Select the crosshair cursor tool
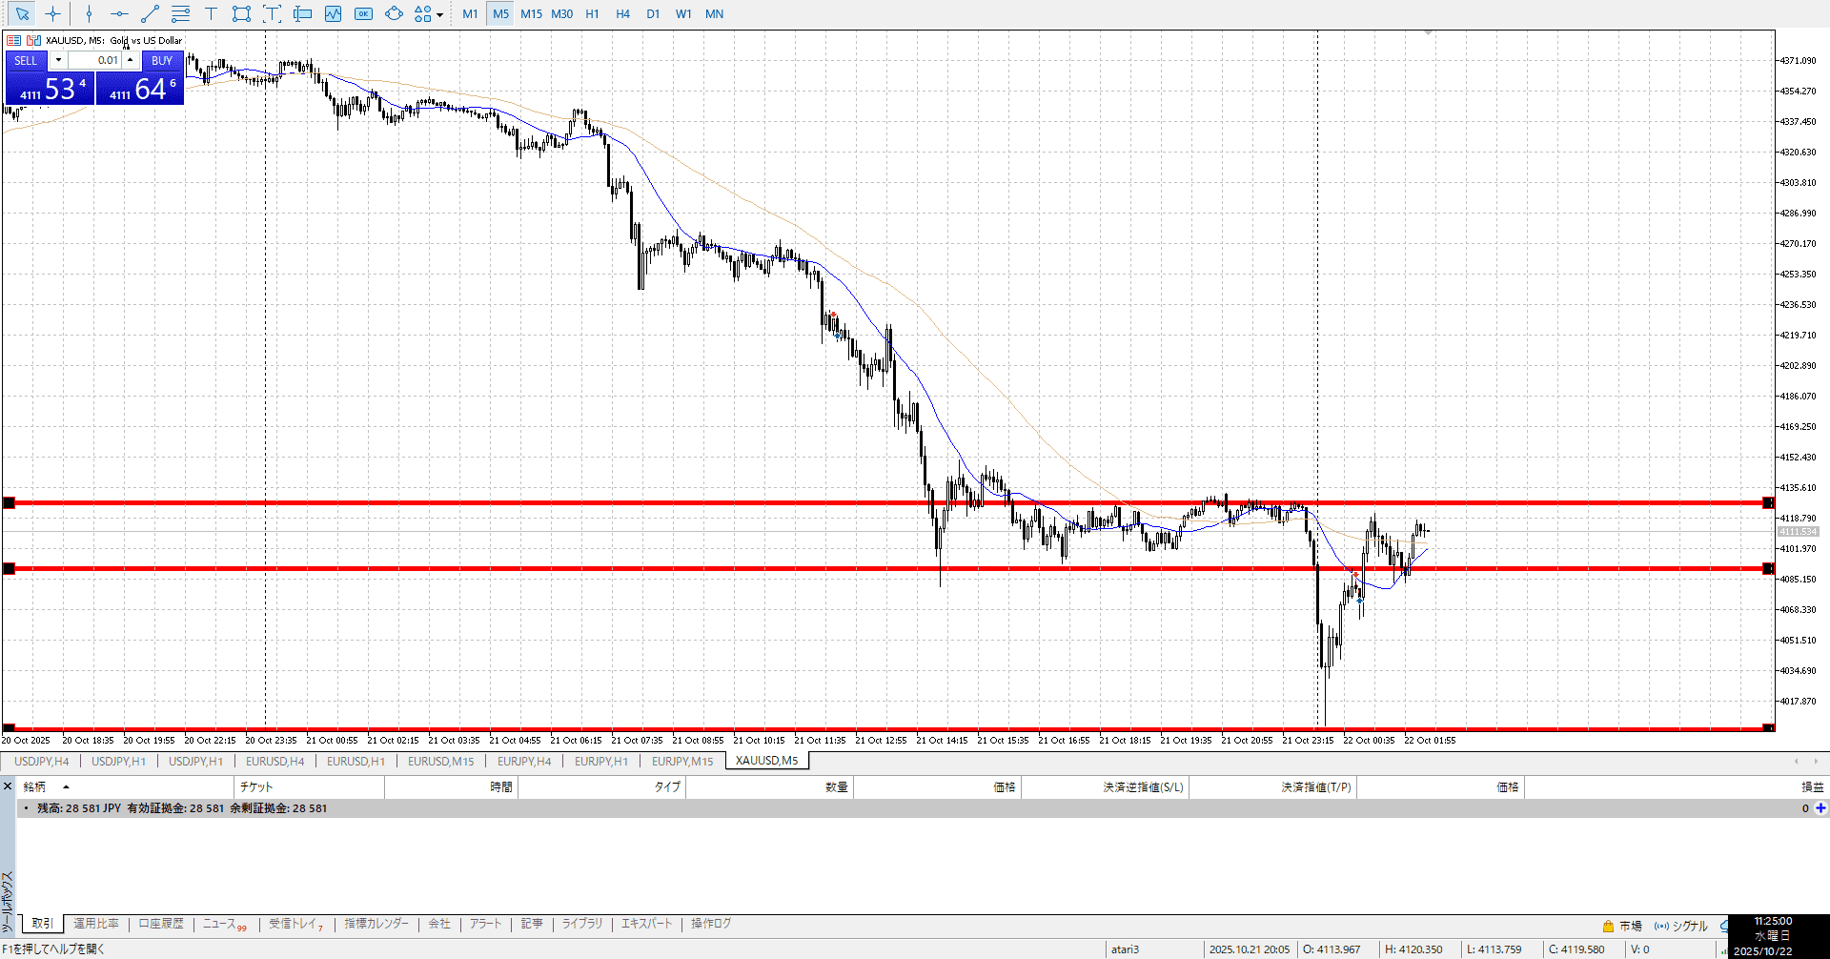The height and width of the screenshot is (959, 1830). 52,13
